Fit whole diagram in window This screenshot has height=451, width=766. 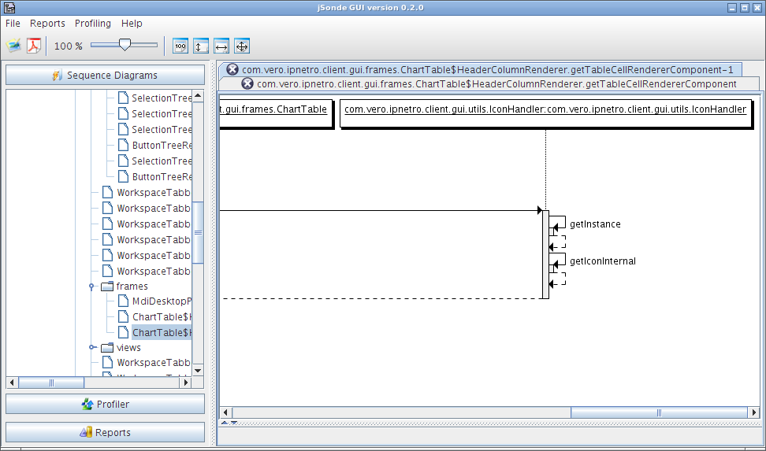coord(242,46)
